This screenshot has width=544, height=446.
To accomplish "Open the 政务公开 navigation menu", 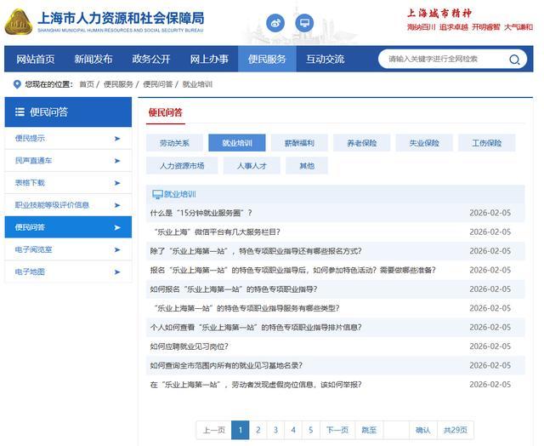I will point(151,60).
